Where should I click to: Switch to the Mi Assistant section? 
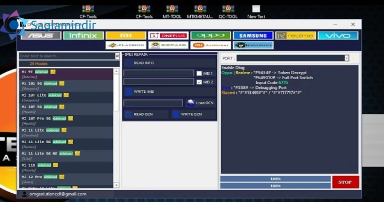click(211, 45)
